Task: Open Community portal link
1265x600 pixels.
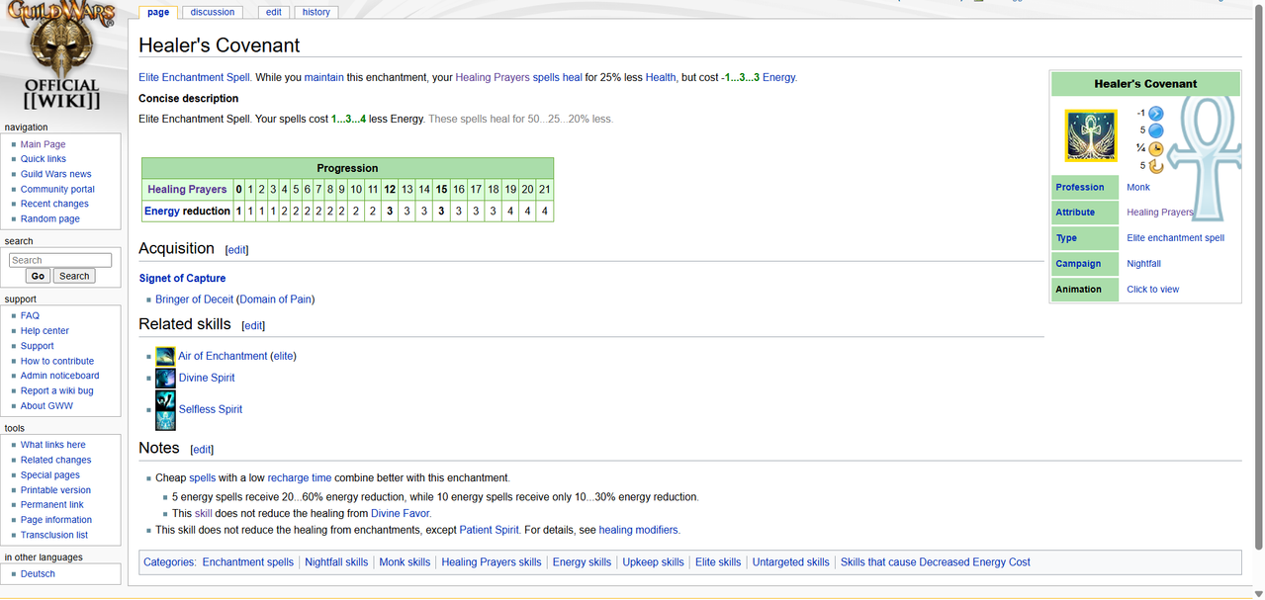Action: [x=57, y=189]
